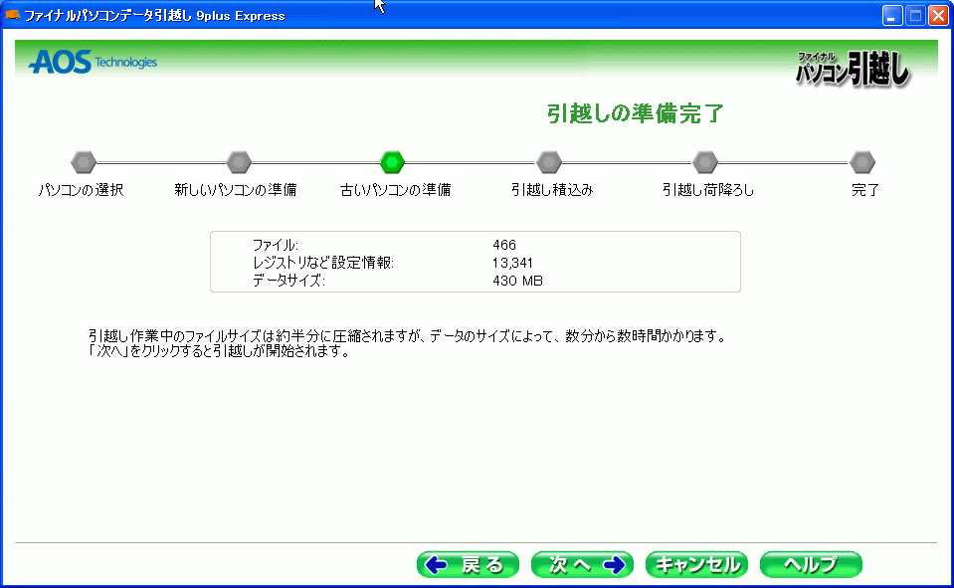
Task: Select the hexagon above 引越し積込み
Action: pos(549,161)
